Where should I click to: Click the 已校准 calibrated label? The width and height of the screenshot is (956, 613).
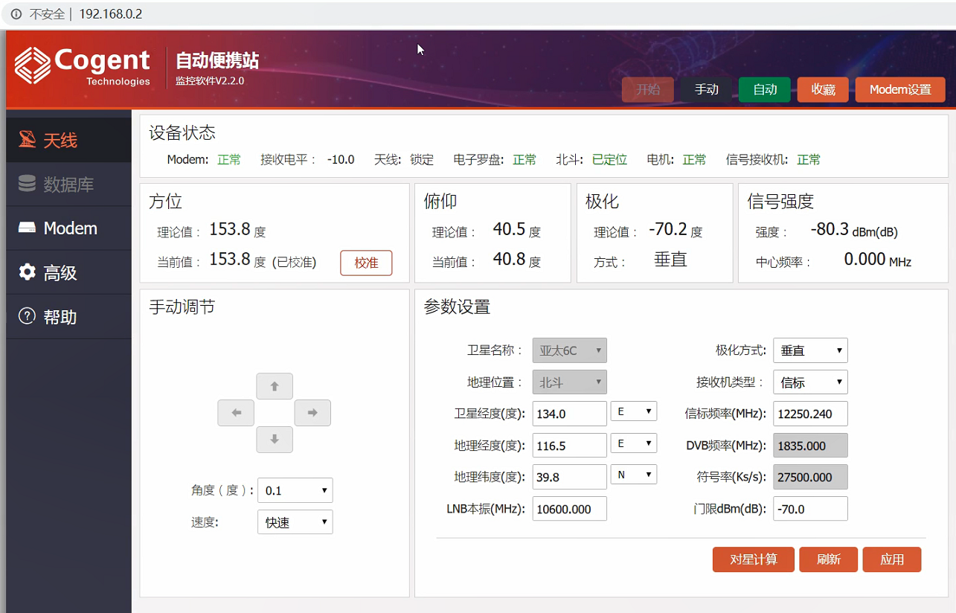(x=294, y=262)
